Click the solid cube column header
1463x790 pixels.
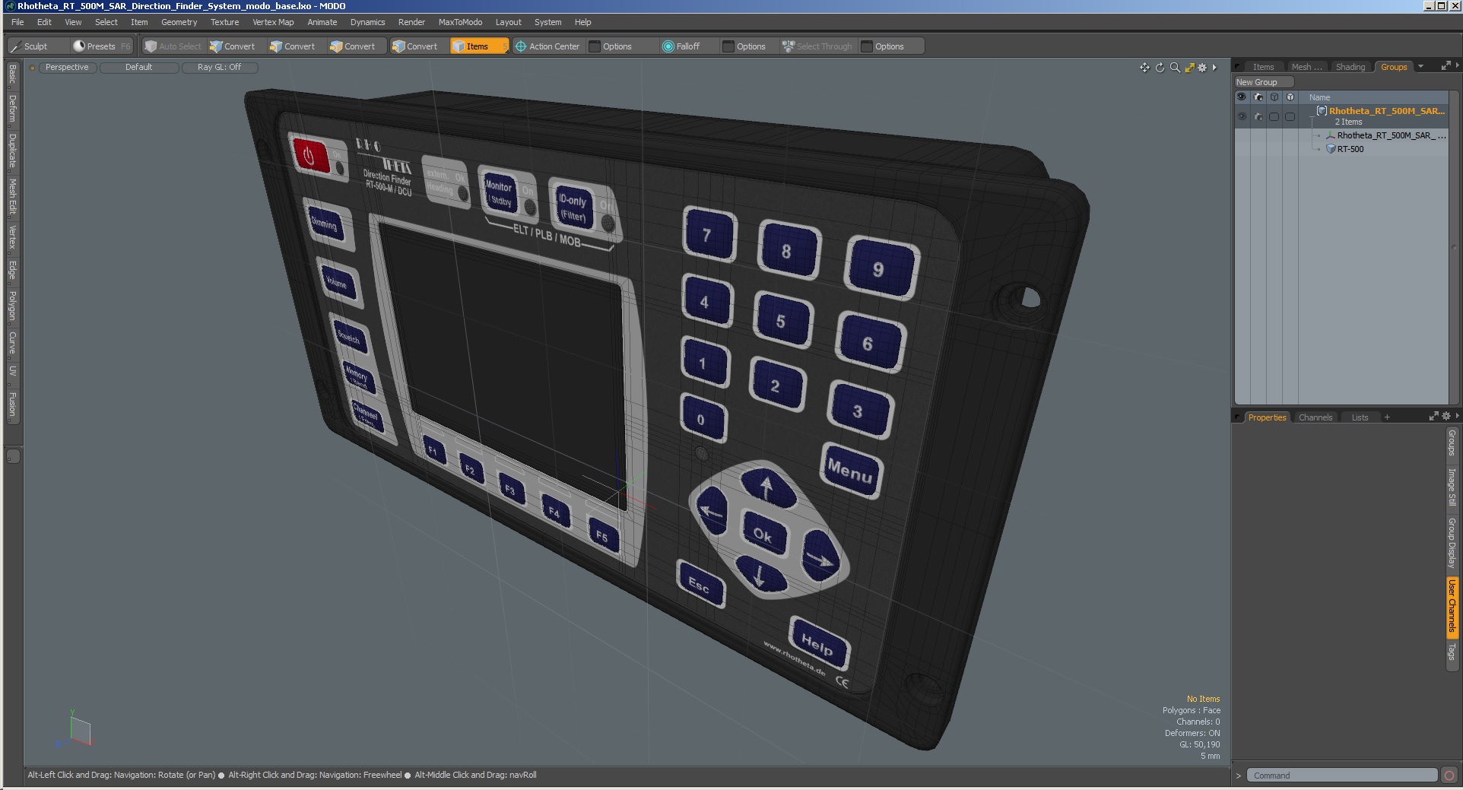pos(1290,97)
